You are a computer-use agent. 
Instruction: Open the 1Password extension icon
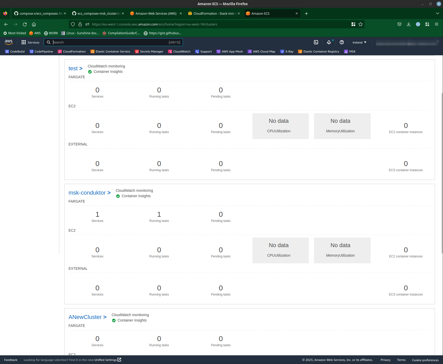point(418,24)
